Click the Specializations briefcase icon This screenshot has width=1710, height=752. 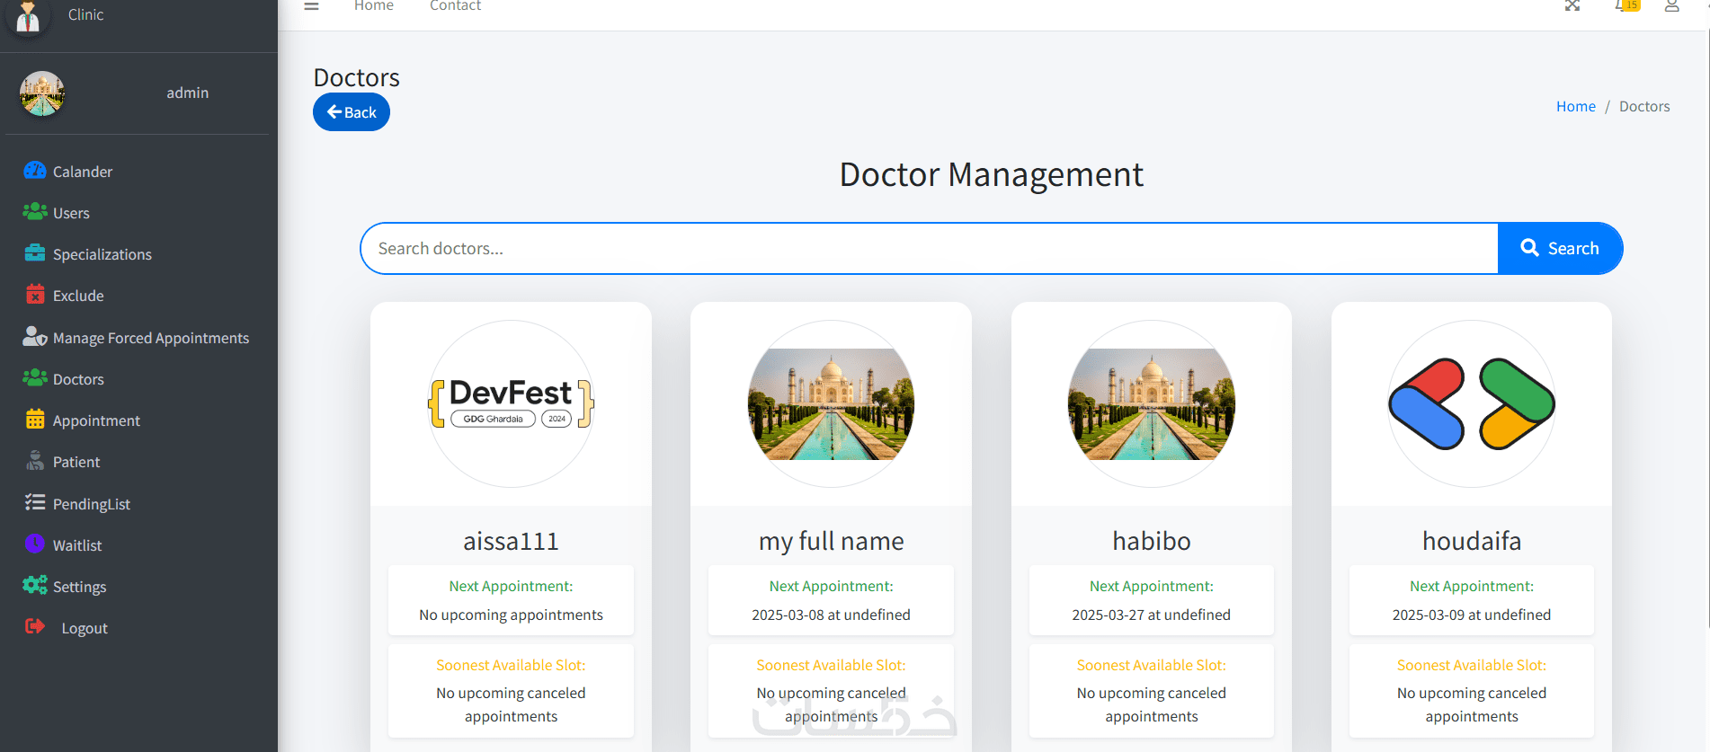pyautogui.click(x=35, y=253)
